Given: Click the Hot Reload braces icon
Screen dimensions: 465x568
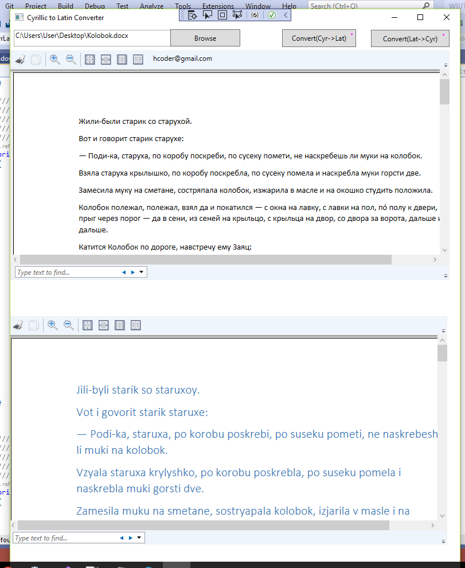Looking at the screenshot, I should [255, 15].
